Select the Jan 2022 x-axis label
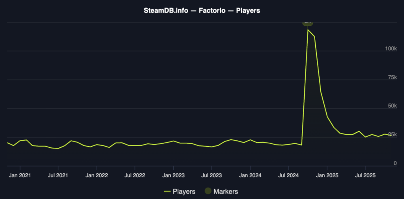 click(x=97, y=175)
